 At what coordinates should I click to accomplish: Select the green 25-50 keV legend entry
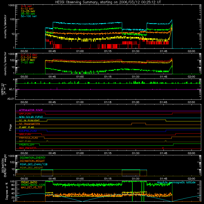pyautogui.click(x=28, y=14)
